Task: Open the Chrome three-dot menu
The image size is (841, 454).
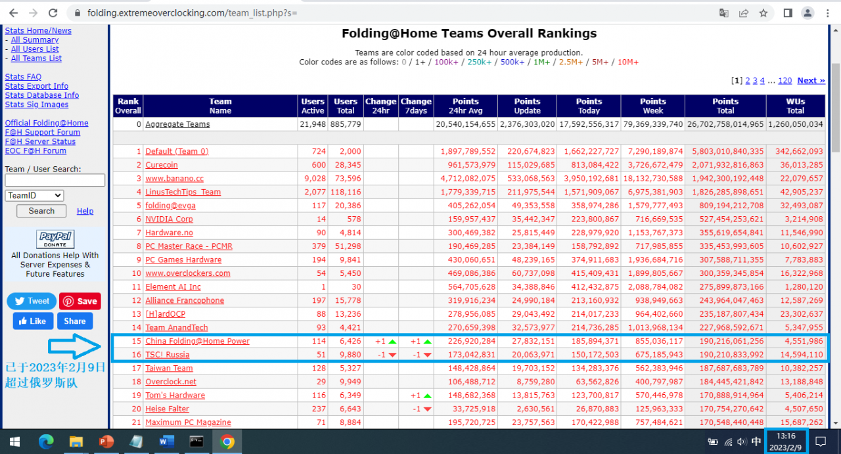Action: pyautogui.click(x=827, y=12)
